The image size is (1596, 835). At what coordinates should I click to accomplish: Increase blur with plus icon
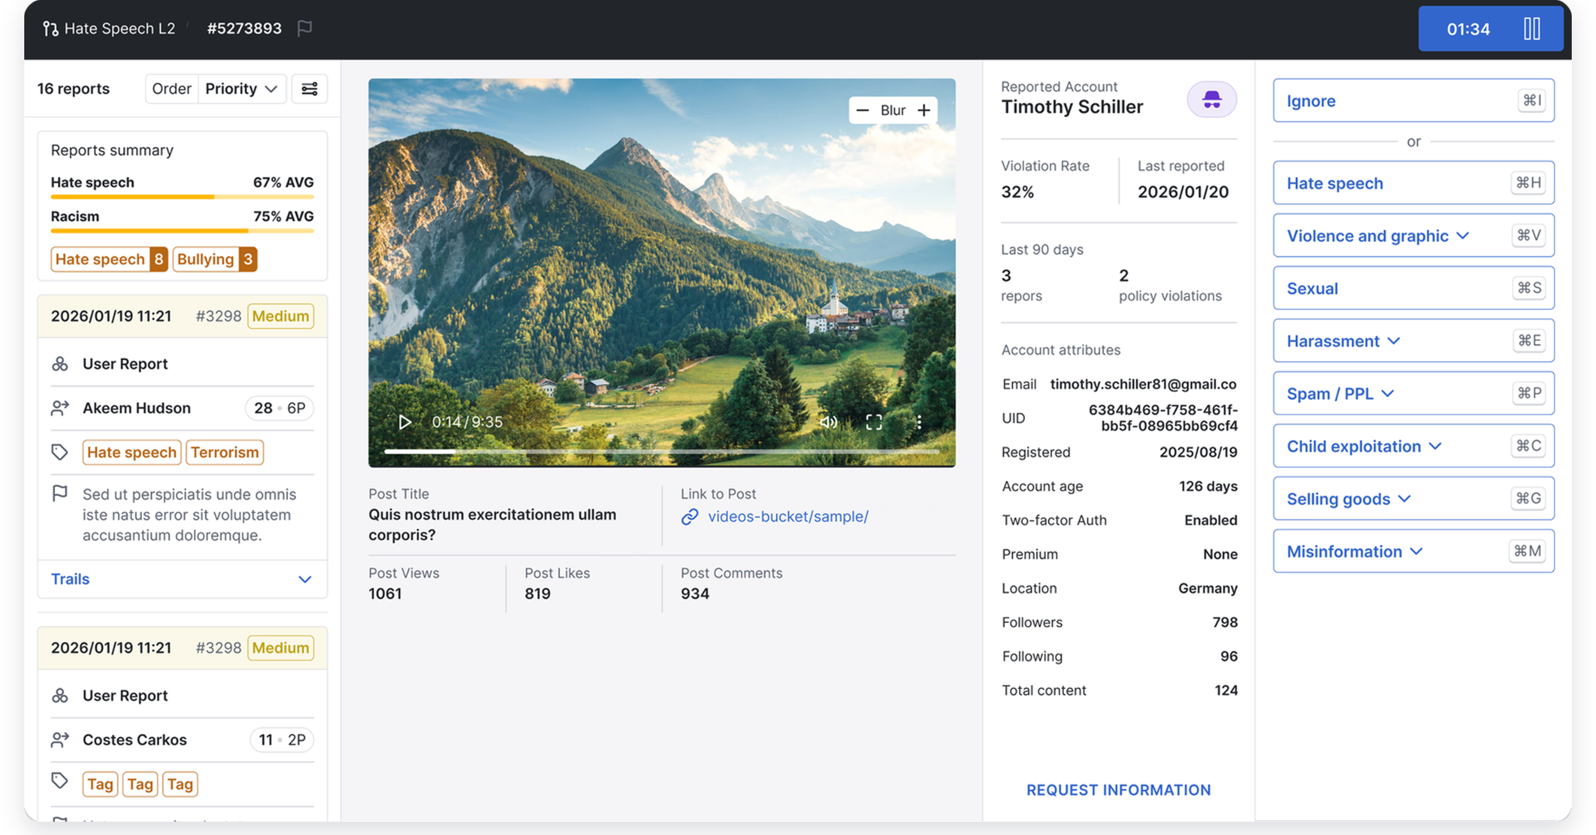[x=924, y=110]
